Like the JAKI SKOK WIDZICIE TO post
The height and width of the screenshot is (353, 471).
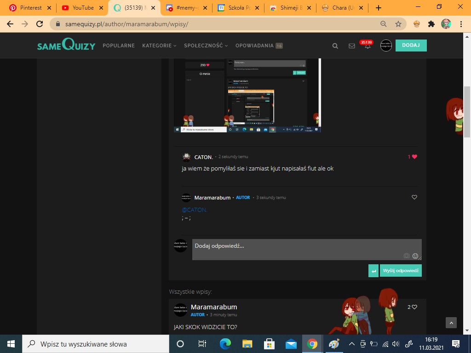point(414,307)
